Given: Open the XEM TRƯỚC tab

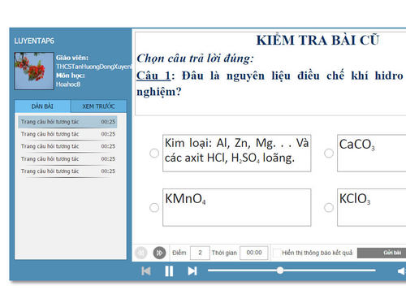Looking at the screenshot, I should (x=98, y=106).
